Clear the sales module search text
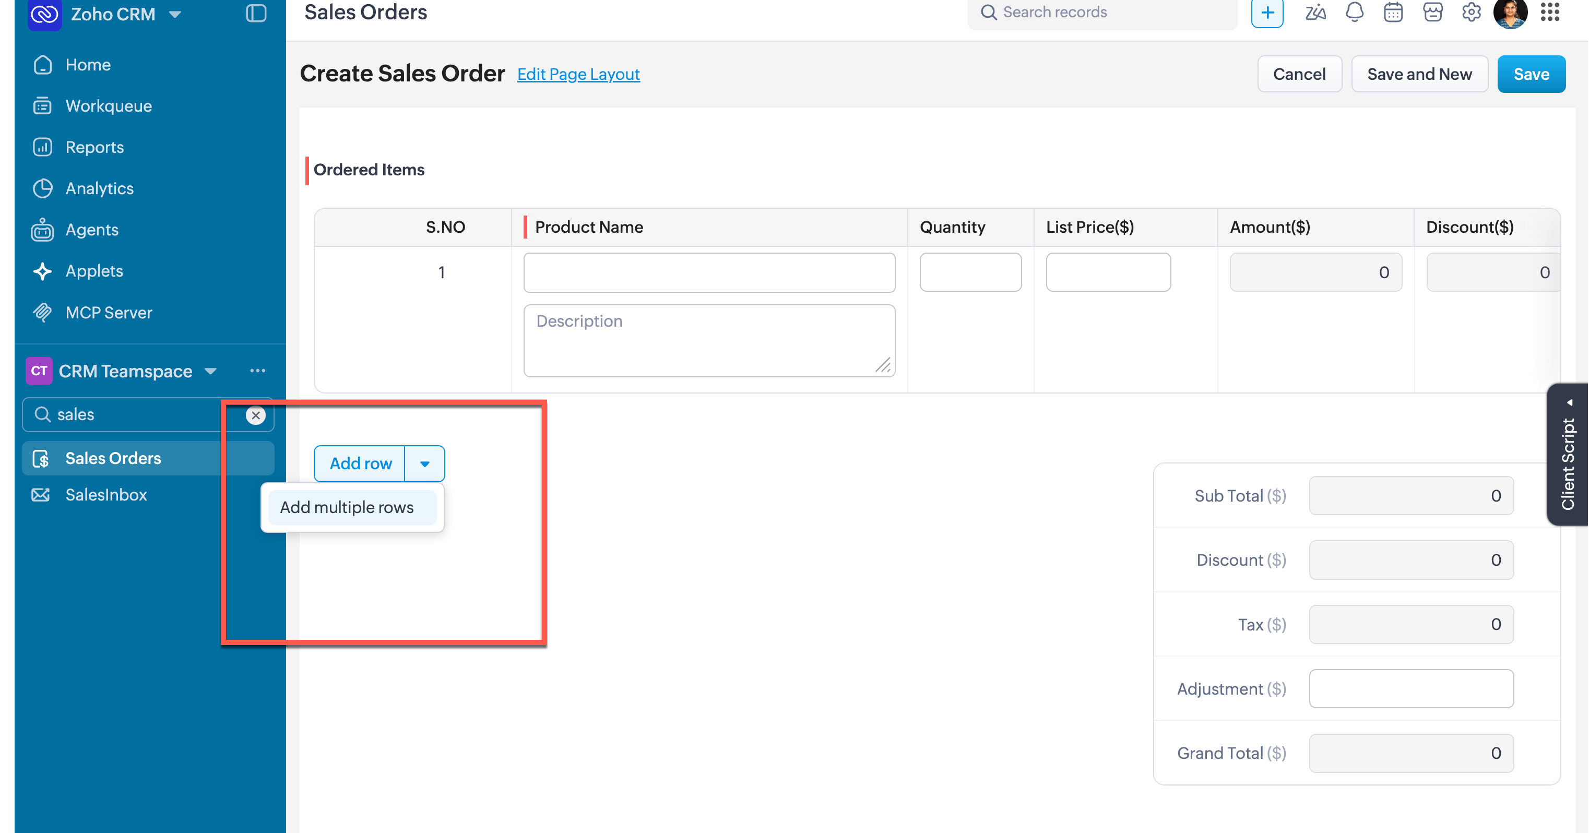 pyautogui.click(x=255, y=415)
